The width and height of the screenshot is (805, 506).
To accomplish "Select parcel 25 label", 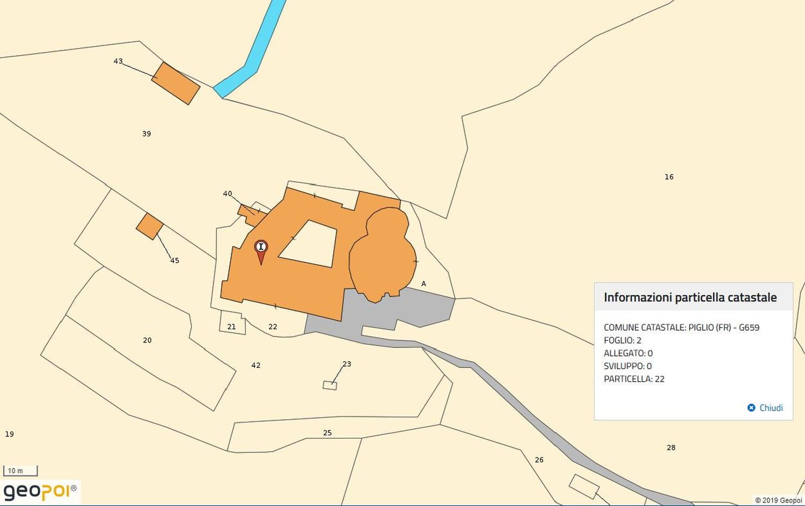I will 327,433.
